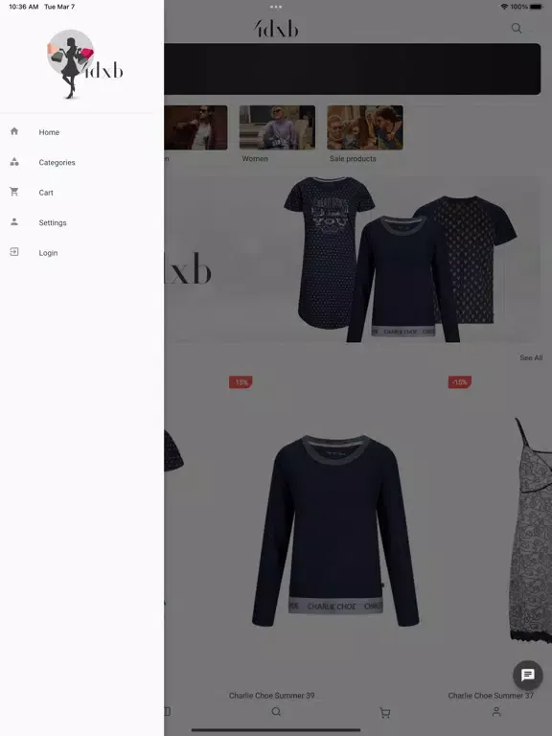Tap the 4dxb logo in top header
This screenshot has height=736, width=552.
coord(276,29)
